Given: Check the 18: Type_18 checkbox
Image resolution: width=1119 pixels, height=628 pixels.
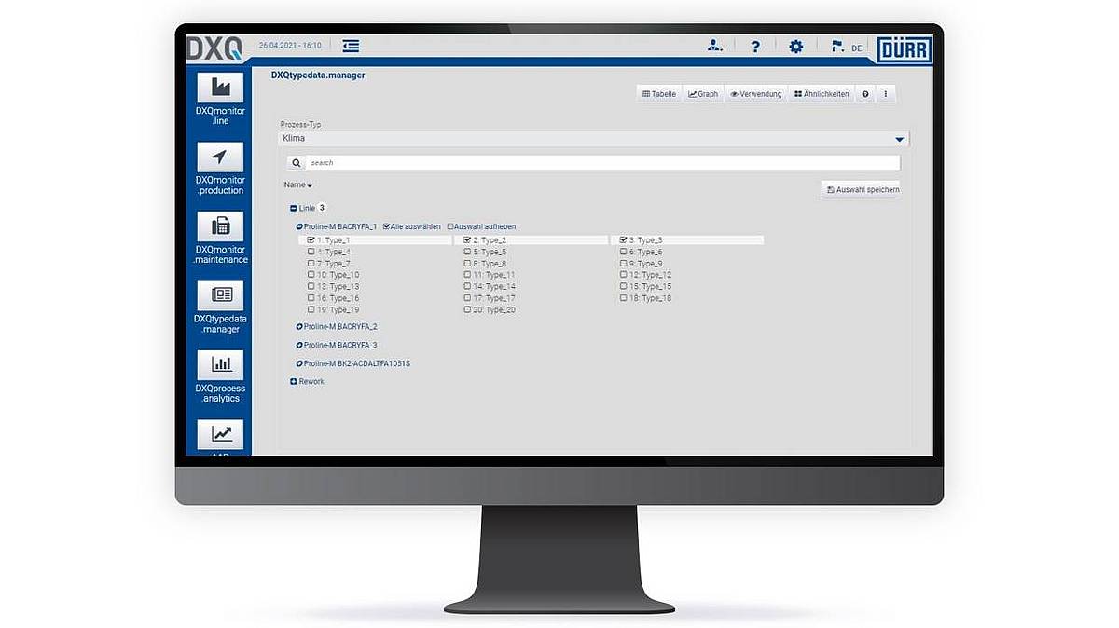Looking at the screenshot, I should (624, 298).
